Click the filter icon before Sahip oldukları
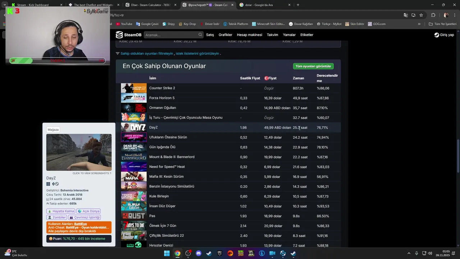Screen dimensions: 460x259 coord(118,54)
